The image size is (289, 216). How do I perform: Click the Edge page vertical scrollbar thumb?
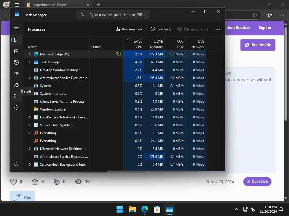[x=286, y=74]
